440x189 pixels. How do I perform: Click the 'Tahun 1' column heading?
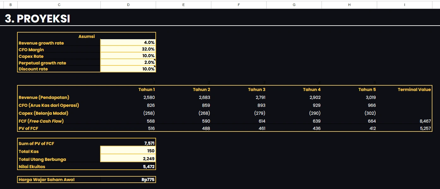click(147, 89)
